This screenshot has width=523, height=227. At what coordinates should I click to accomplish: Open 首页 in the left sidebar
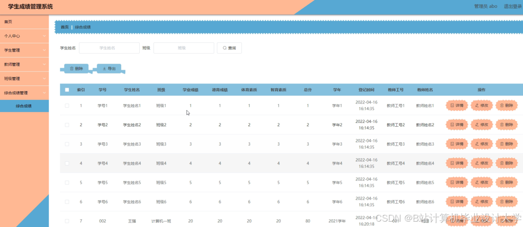[24, 22]
